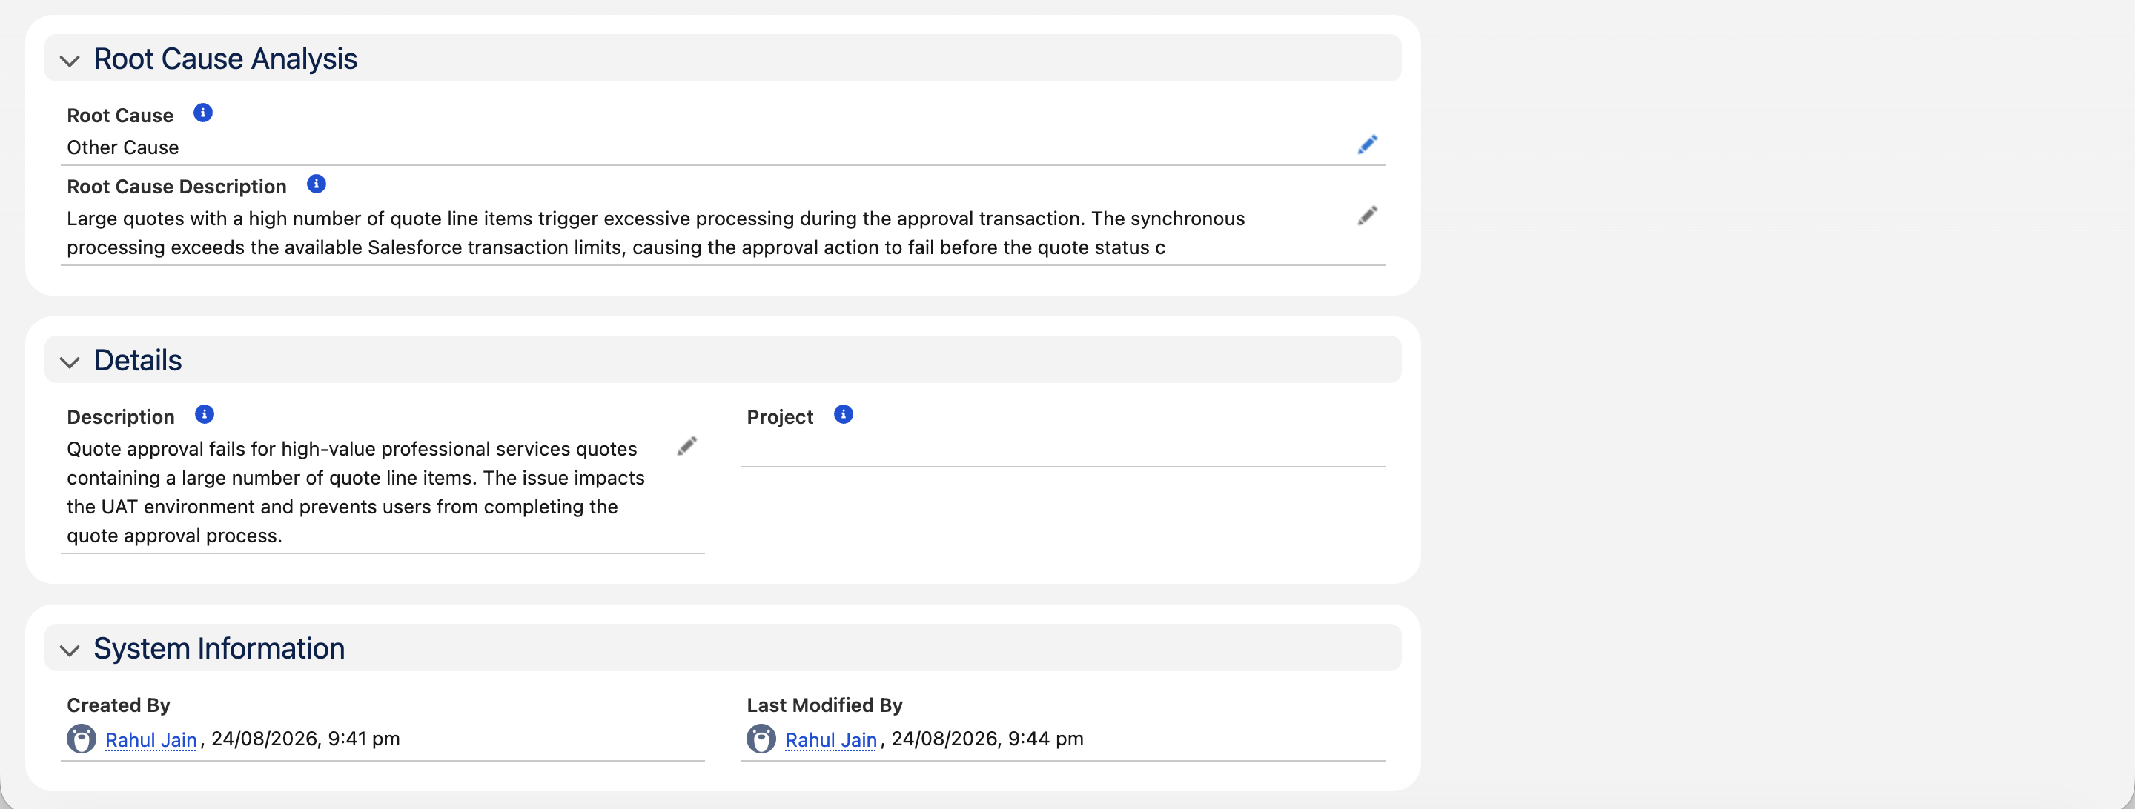Edit the Description field via pencil icon
Viewport: 2135px width, 809px height.
point(686,446)
